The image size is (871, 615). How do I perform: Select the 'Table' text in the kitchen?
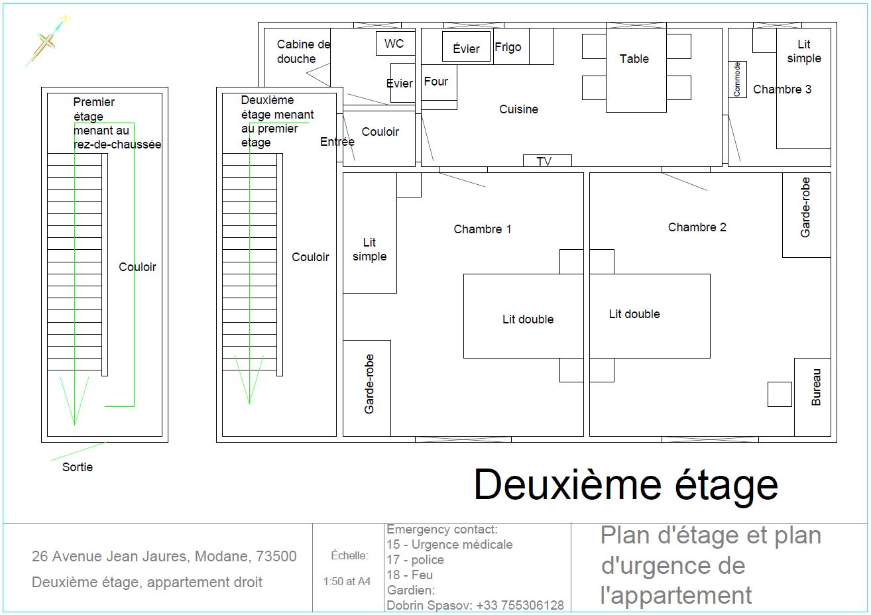634,59
